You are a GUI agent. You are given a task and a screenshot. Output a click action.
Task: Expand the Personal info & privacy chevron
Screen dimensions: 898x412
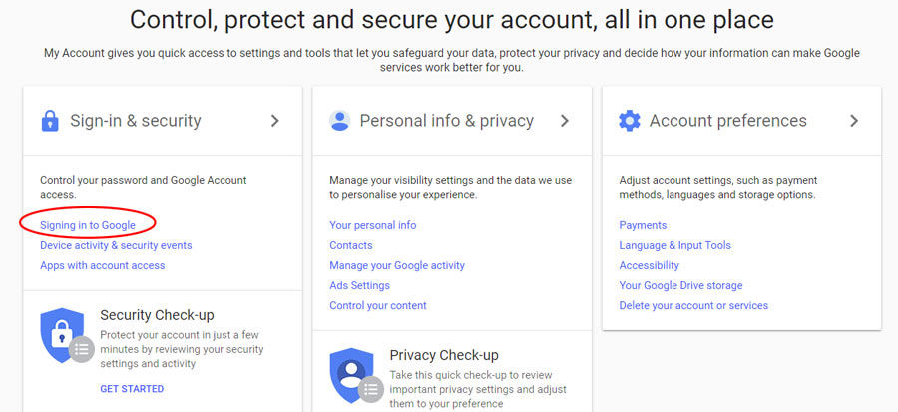pos(565,120)
